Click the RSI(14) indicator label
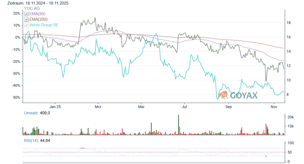 point(31,141)
